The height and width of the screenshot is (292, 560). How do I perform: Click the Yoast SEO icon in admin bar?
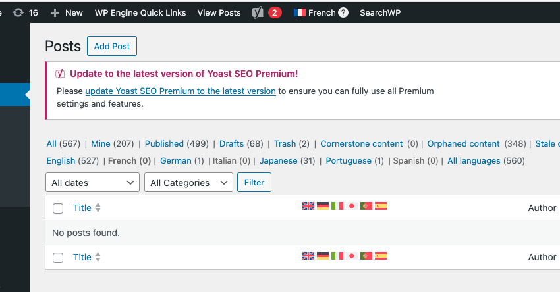[x=258, y=12]
